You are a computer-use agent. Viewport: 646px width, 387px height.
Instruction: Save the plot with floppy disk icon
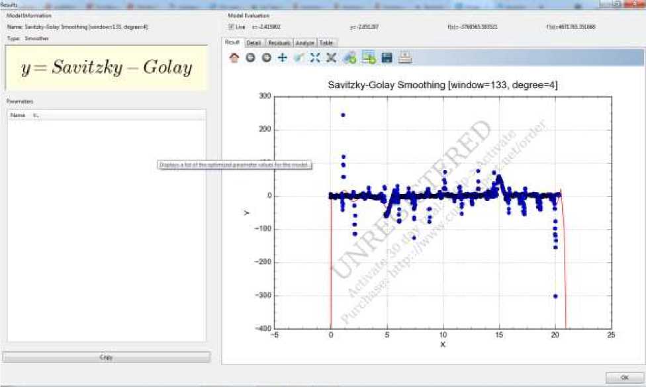click(x=387, y=58)
